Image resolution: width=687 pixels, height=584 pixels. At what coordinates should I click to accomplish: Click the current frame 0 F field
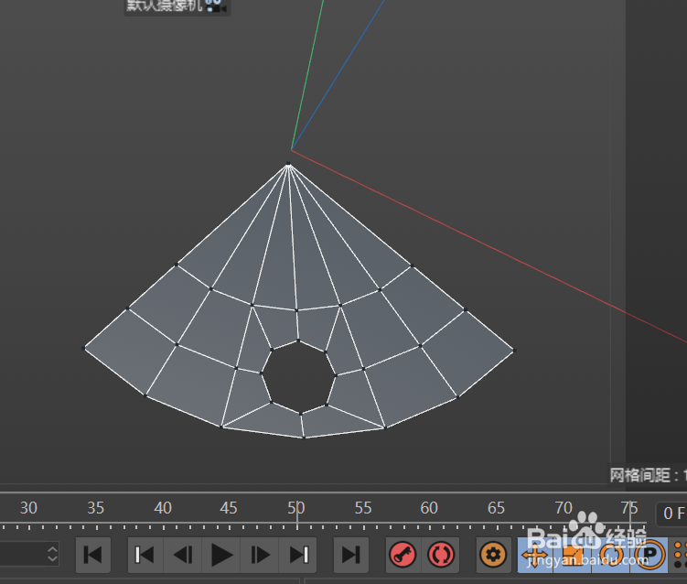click(x=672, y=514)
